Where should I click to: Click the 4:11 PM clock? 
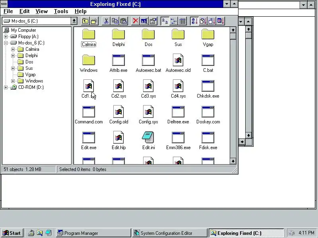(x=306, y=233)
